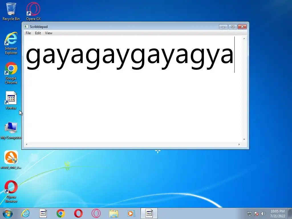Click the vertical scrollbar down arrow

pyautogui.click(x=244, y=139)
